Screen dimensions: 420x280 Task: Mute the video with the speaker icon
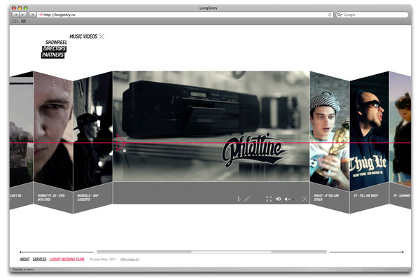[x=286, y=199]
